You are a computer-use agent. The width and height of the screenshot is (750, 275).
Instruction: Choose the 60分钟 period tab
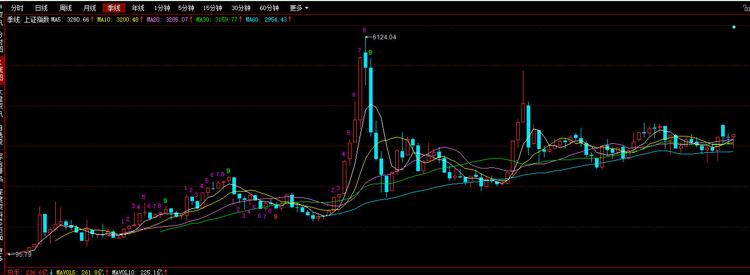(x=269, y=8)
